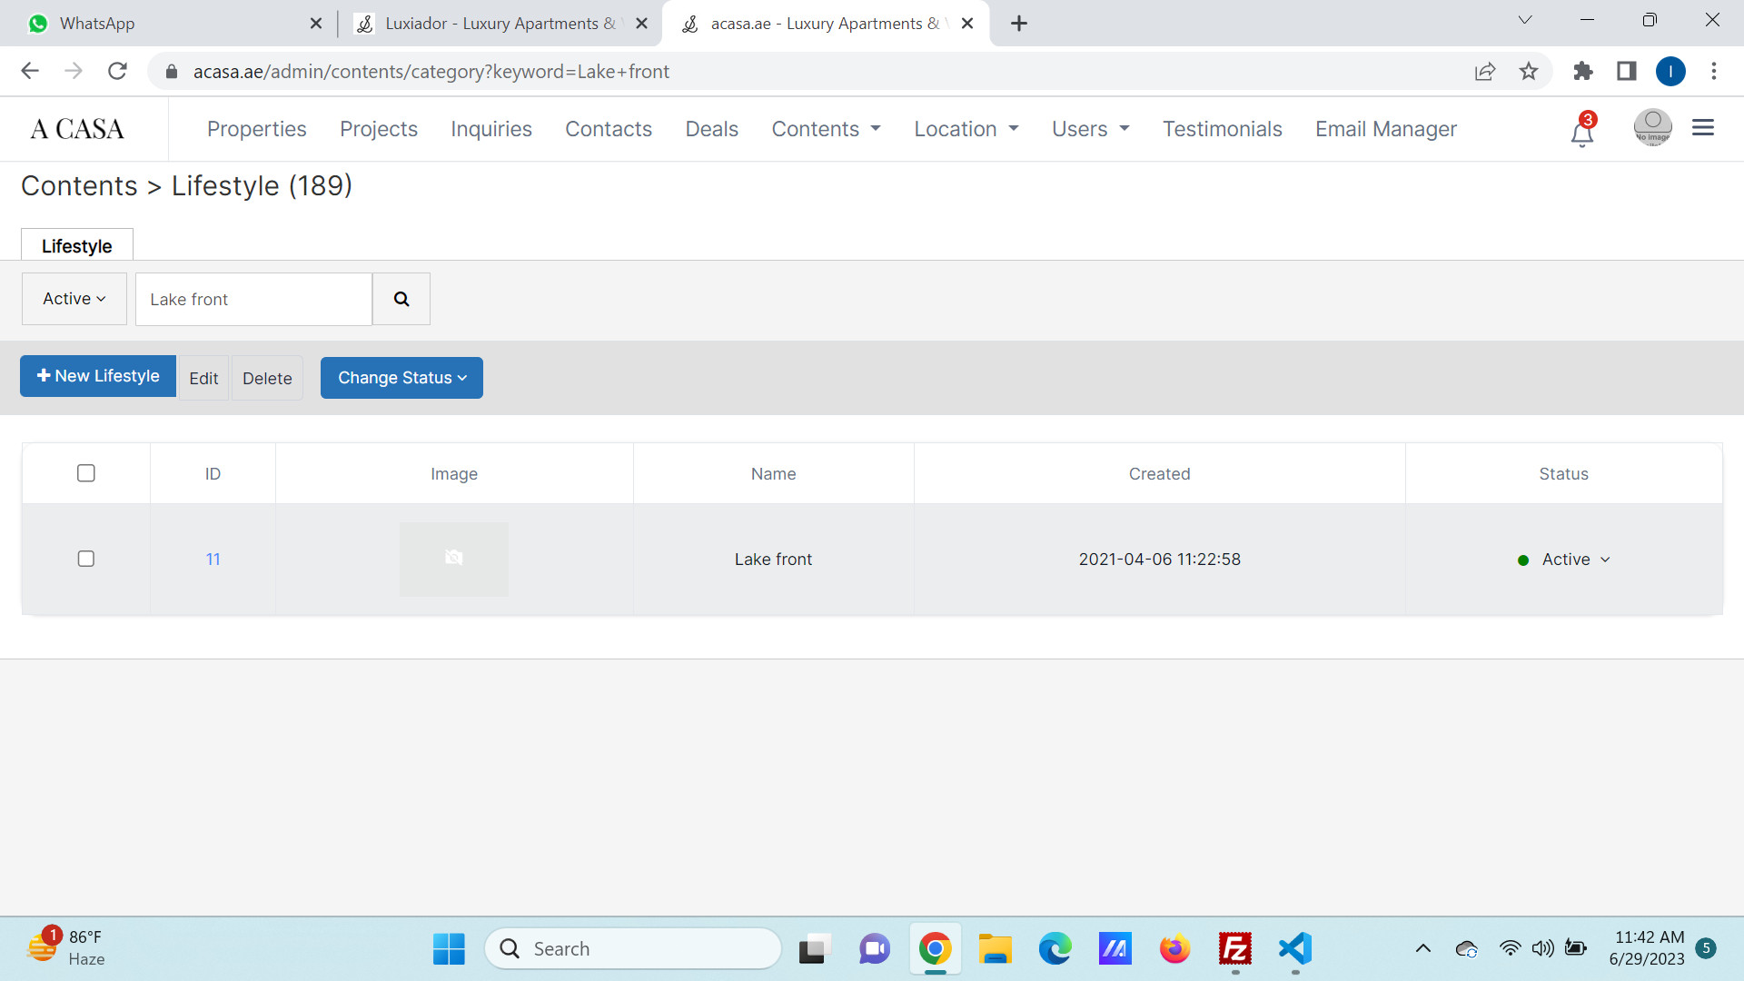Select the Lifestyle tab
1744x981 pixels.
[77, 245]
